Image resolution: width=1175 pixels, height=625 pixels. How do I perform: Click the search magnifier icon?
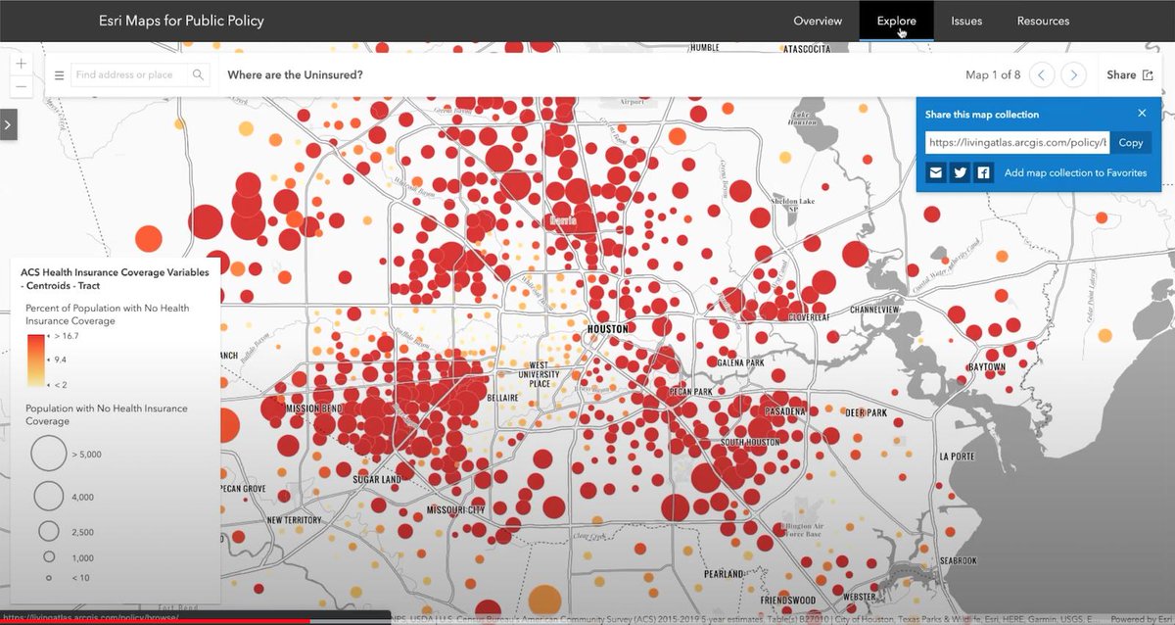(x=198, y=74)
